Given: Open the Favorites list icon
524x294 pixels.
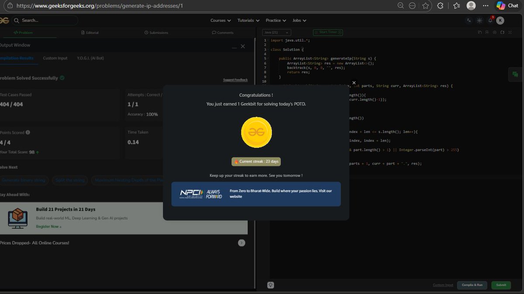Looking at the screenshot, I should click(x=456, y=6).
